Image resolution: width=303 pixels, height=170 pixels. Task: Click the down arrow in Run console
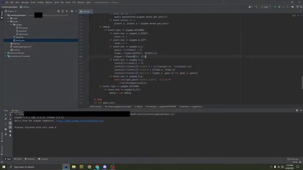tap(10, 119)
